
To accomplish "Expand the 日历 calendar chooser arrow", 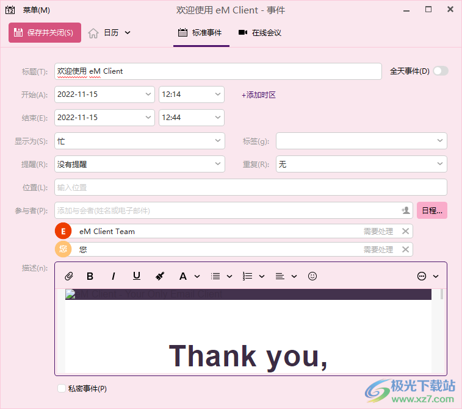I will 128,33.
